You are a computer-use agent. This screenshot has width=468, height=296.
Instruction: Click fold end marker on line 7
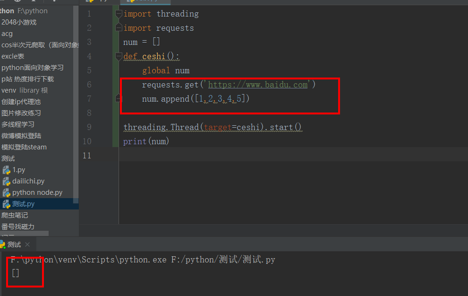pyautogui.click(x=119, y=99)
